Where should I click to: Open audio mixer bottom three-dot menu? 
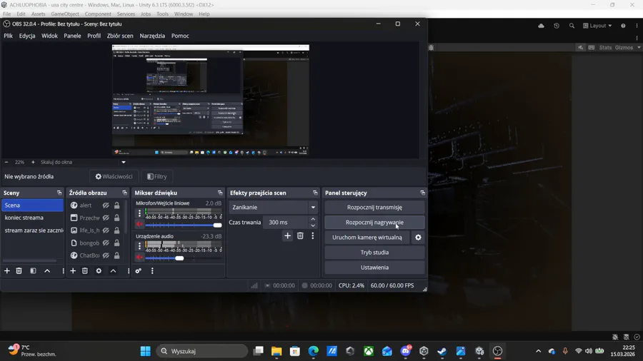pos(152,271)
